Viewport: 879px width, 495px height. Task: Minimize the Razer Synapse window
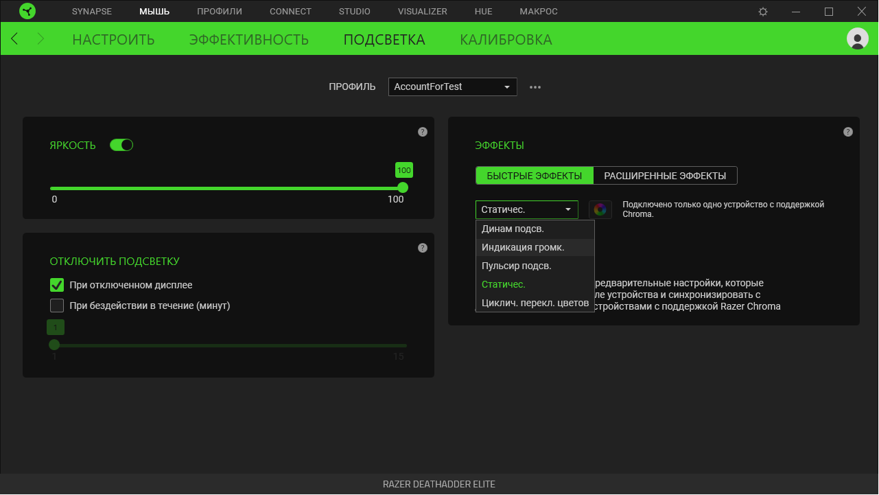(796, 12)
